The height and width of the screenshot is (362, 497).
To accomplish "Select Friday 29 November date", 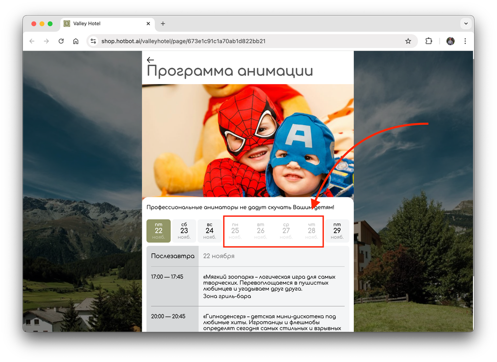I will point(337,231).
